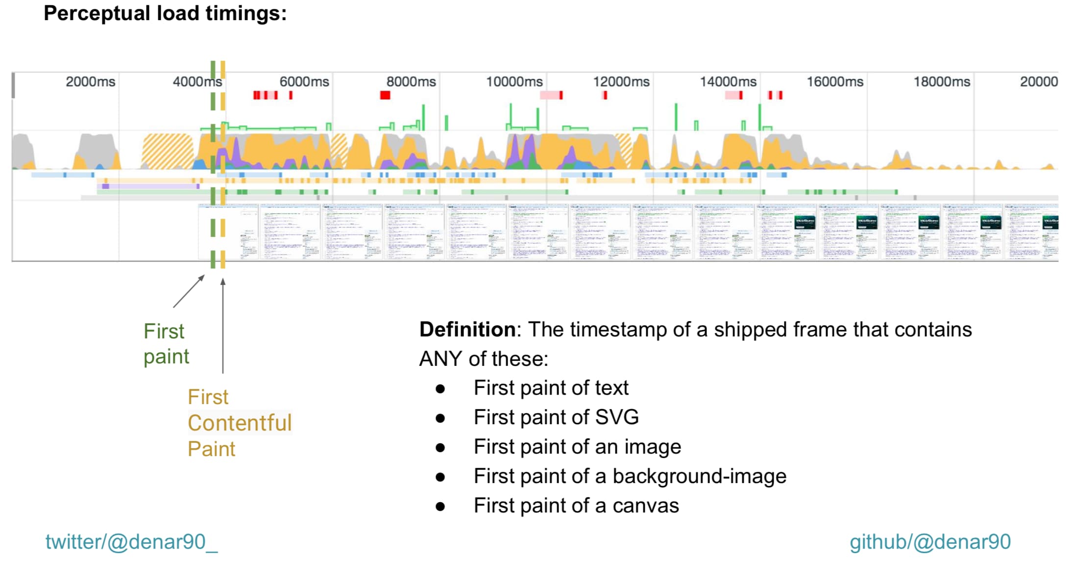Image resolution: width=1071 pixels, height=561 pixels.
Task: Click the red marker near 12000ms
Action: tap(606, 95)
